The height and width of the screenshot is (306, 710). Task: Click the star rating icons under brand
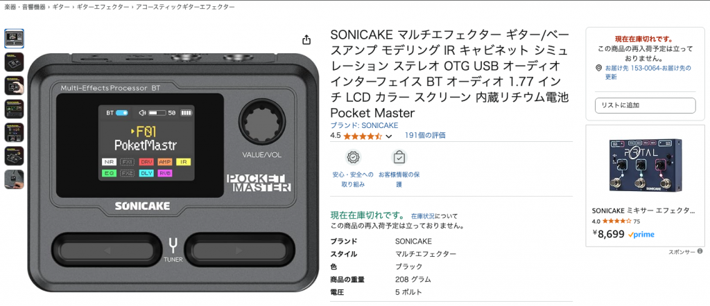[x=363, y=136]
